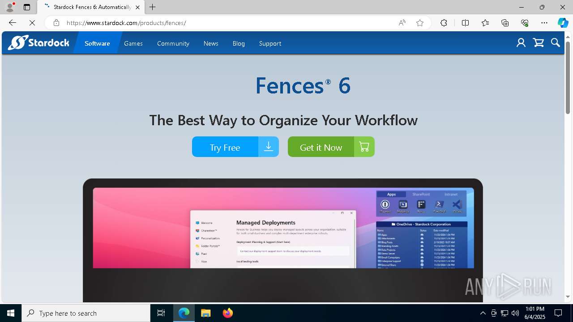Open a new browser tab
This screenshot has height=322, width=573.
153,7
